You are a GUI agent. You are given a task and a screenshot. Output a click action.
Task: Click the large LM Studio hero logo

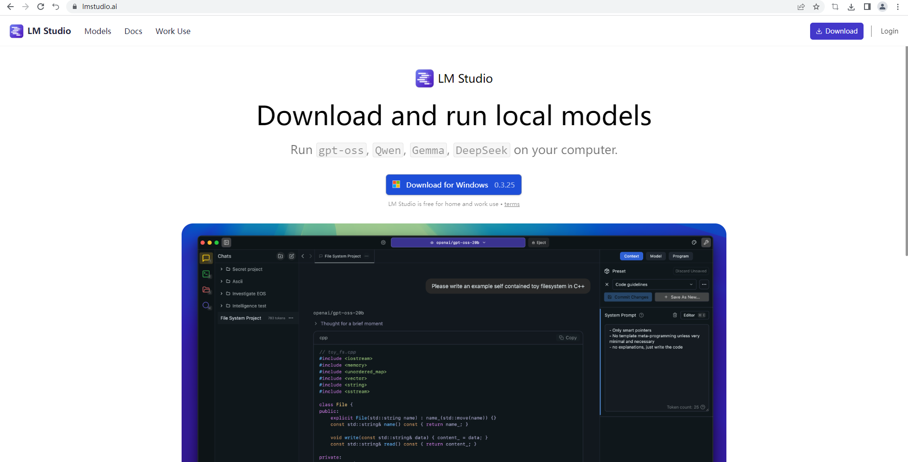pyautogui.click(x=454, y=78)
